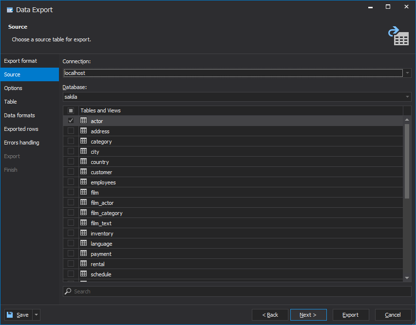Click the table icon beside country
This screenshot has height=325, width=416.
84,161
